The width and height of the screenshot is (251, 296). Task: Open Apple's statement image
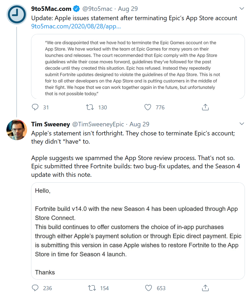pos(138,66)
